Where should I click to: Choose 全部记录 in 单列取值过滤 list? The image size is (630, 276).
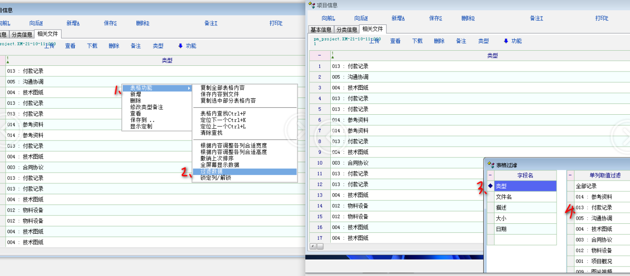point(586,186)
